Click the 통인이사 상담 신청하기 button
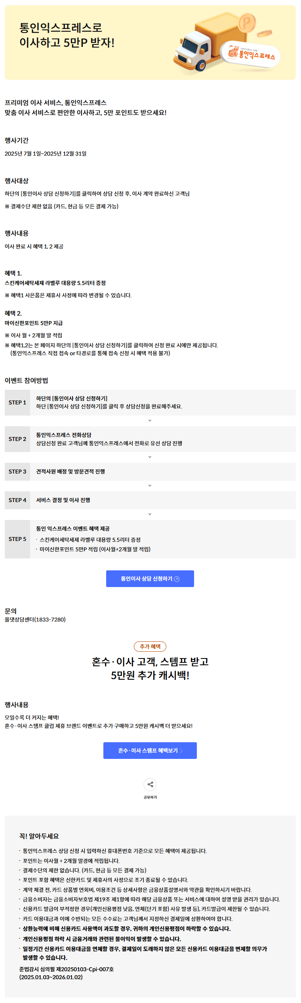 pyautogui.click(x=150, y=579)
